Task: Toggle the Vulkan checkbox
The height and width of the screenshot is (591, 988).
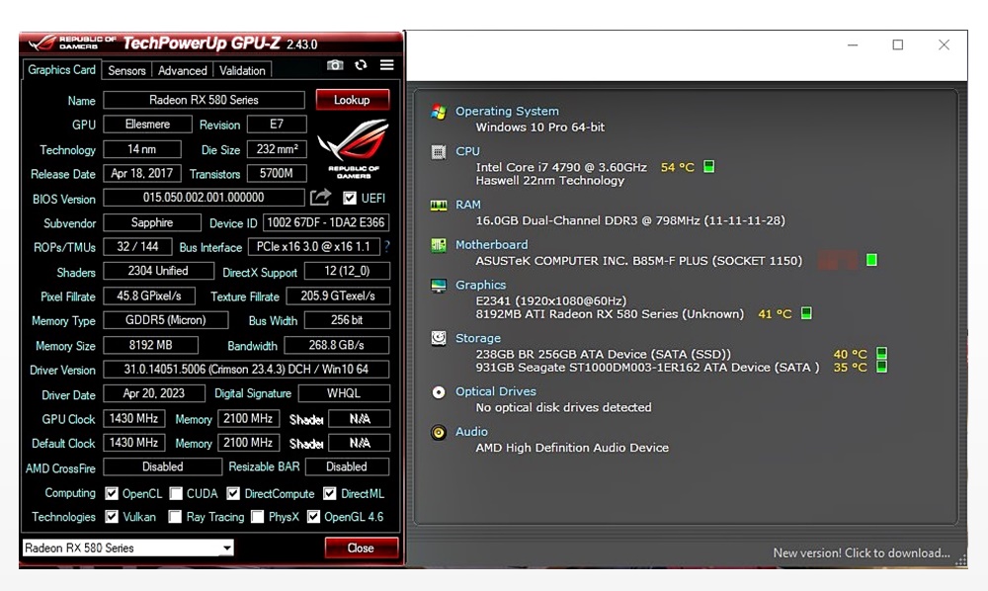Action: (x=112, y=517)
